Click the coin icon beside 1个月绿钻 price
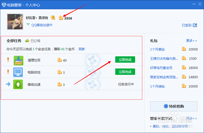 click(x=184, y=86)
